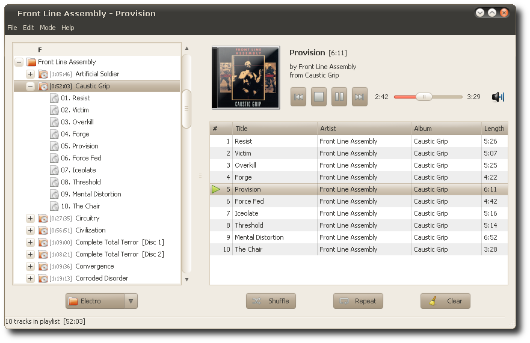Viewport: 530px width, 343px height.
Task: Click the Circuitry album disc icon
Action: pyautogui.click(x=43, y=219)
